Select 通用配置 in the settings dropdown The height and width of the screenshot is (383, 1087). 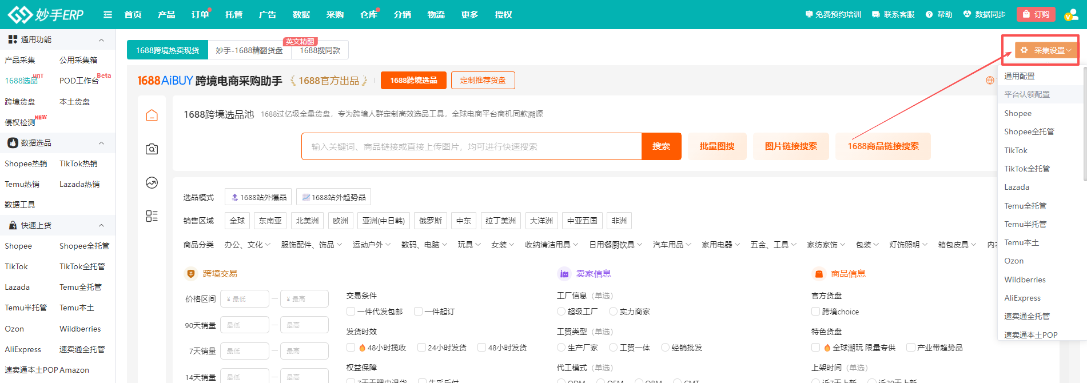coord(1020,76)
